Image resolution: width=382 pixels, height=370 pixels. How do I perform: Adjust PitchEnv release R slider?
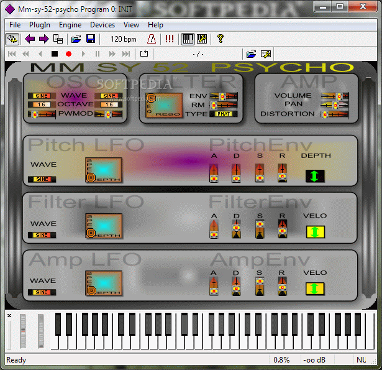pos(282,173)
